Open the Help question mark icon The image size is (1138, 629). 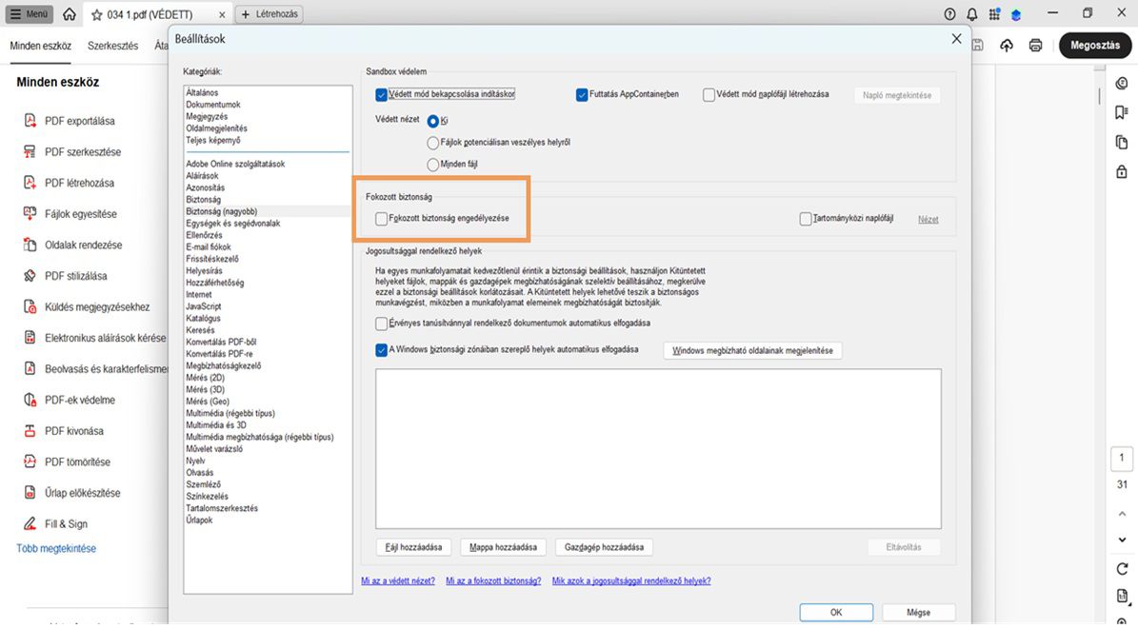(x=950, y=14)
